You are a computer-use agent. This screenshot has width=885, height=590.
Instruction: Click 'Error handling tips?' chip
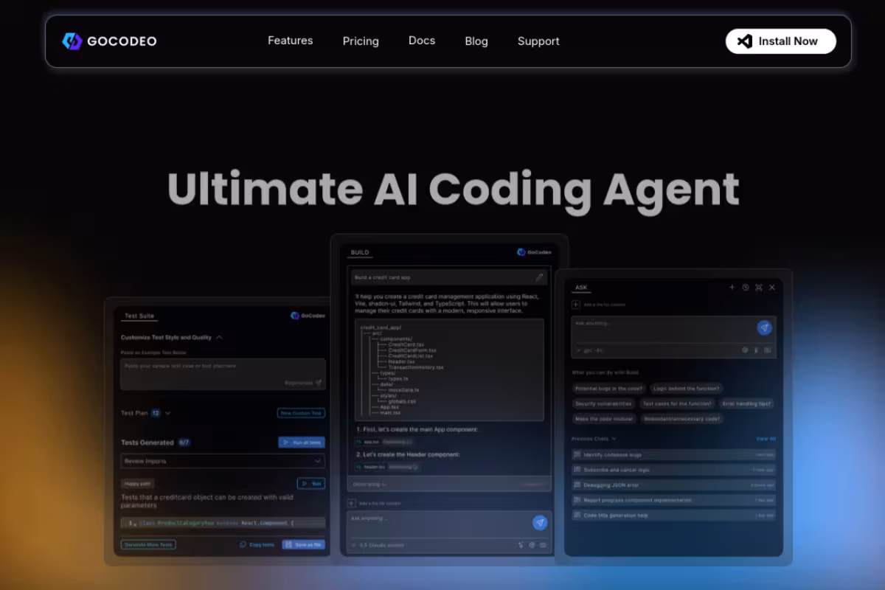[747, 403]
